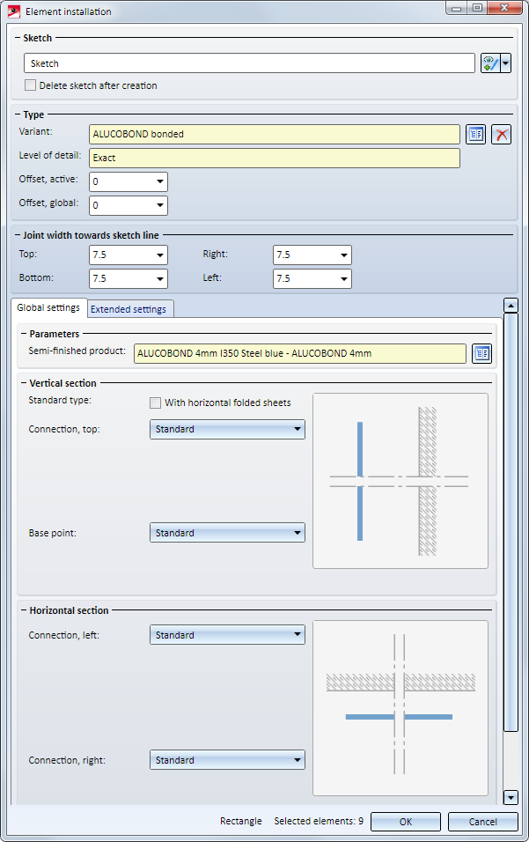This screenshot has height=842, width=529.
Task: Click the Sketch name input field
Action: [x=249, y=63]
